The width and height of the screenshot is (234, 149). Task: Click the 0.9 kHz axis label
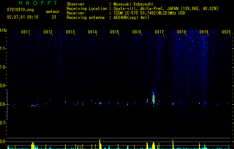pos(3,86)
